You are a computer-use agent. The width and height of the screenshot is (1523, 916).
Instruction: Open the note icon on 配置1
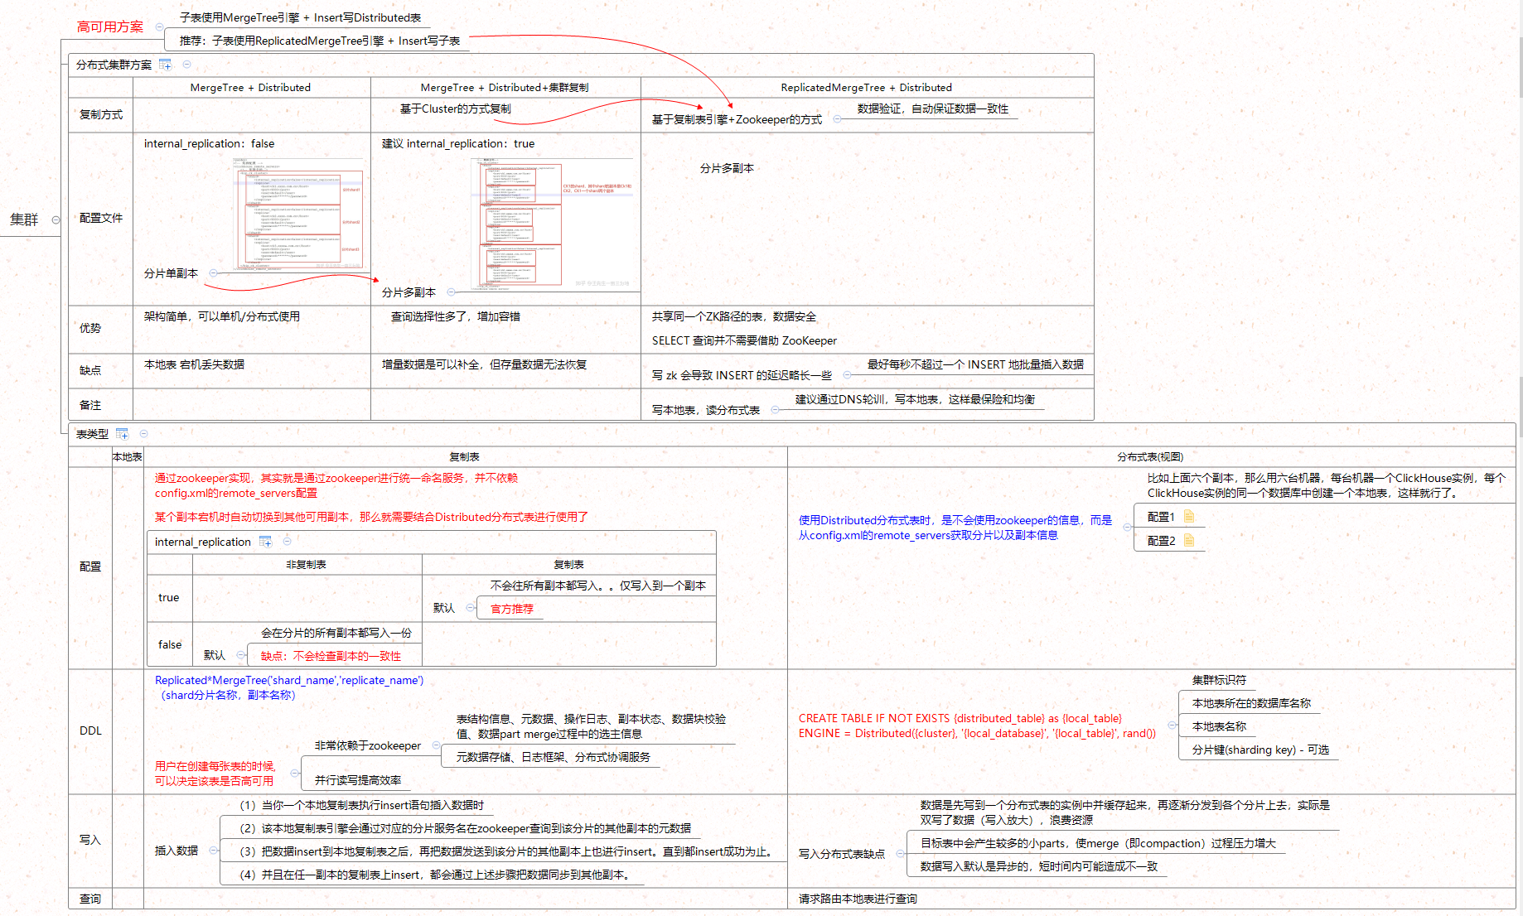[x=1189, y=517]
